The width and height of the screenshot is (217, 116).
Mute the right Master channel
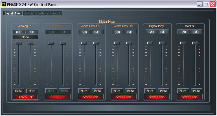click(x=196, y=91)
